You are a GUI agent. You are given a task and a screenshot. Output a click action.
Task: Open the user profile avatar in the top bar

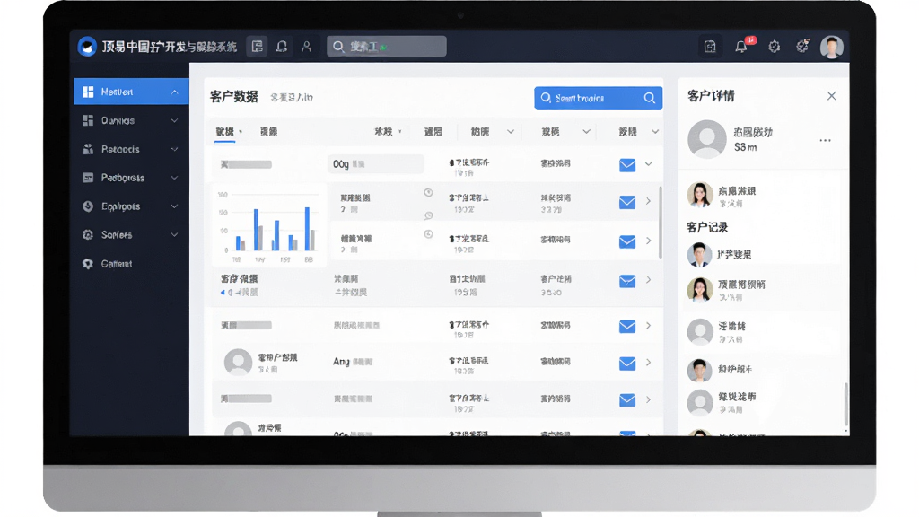(x=832, y=47)
